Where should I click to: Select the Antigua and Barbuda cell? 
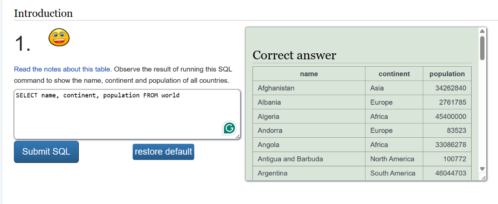pos(309,159)
